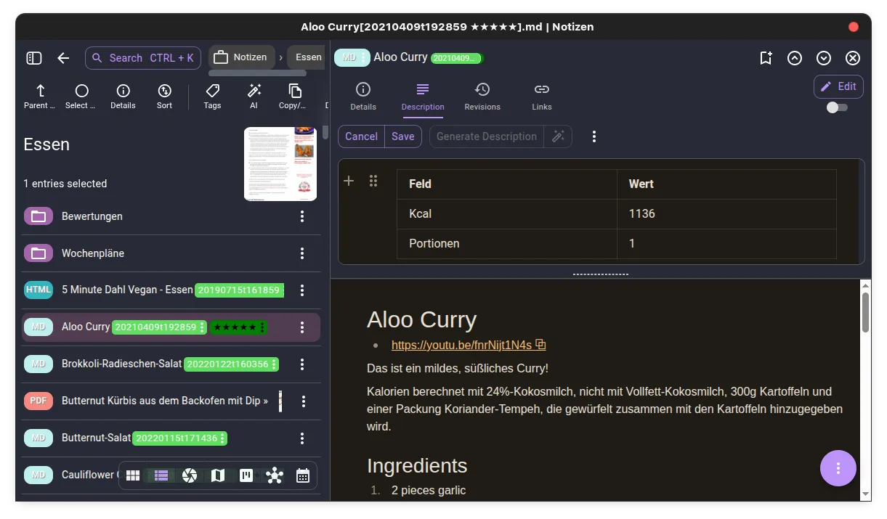Expand the options menu beside Generate Description
The image size is (887, 519).
pos(594,136)
